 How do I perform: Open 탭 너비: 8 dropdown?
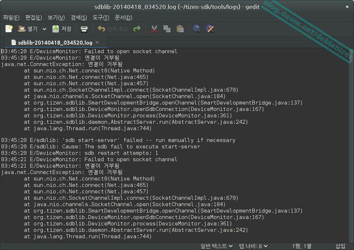coord(253,246)
